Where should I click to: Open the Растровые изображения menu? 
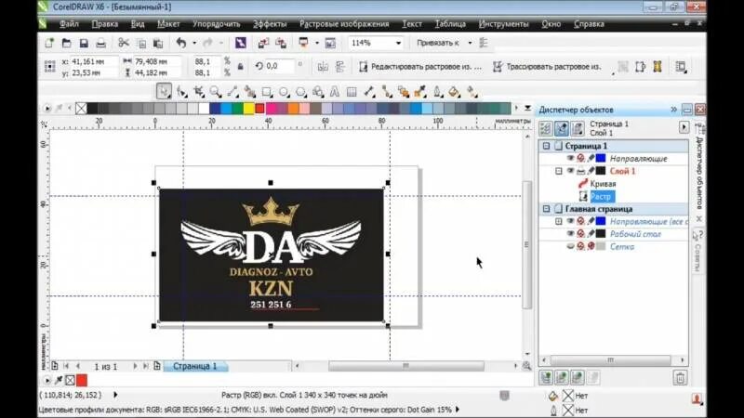[x=344, y=24]
